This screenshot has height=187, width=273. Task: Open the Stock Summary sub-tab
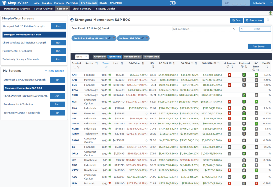click(x=82, y=9)
